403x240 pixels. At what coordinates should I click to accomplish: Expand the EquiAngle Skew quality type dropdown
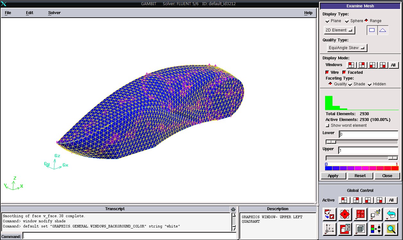347,48
